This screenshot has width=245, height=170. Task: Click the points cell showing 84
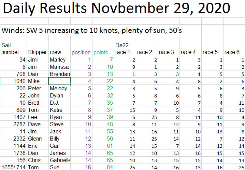tap(103, 167)
